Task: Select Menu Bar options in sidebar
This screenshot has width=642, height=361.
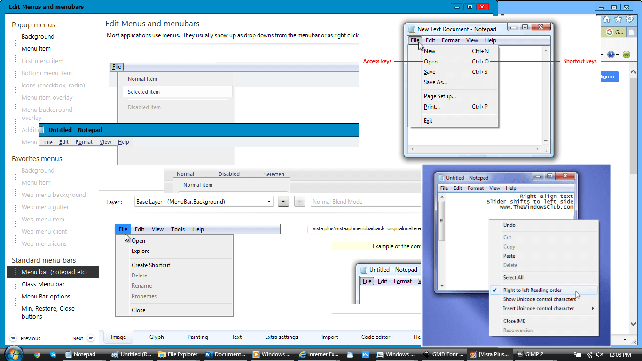Action: click(46, 297)
